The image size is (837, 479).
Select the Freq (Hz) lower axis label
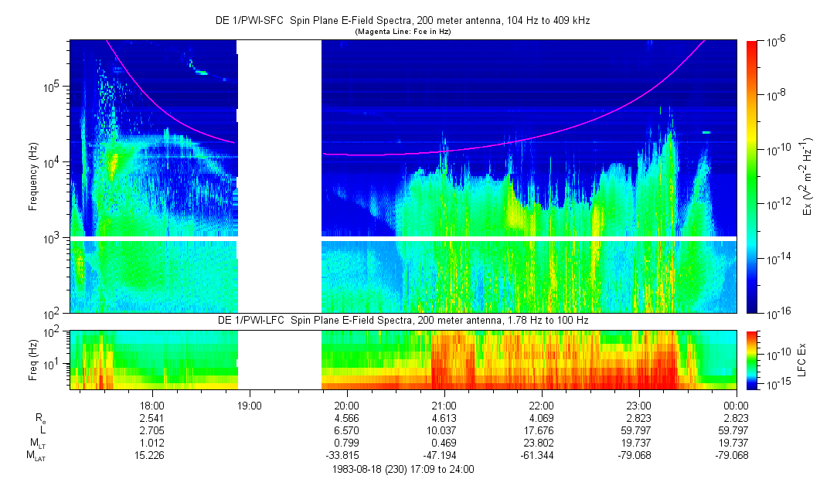click(x=33, y=359)
